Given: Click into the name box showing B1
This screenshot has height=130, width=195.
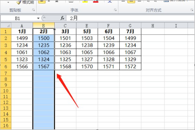Looking at the screenshot, I should pos(18,18).
